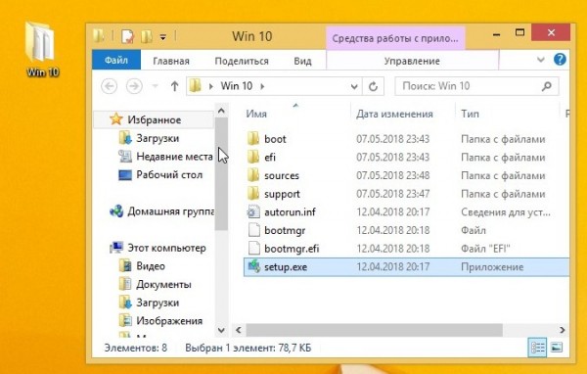Click the navigation pane scroll down arrow

point(221,330)
